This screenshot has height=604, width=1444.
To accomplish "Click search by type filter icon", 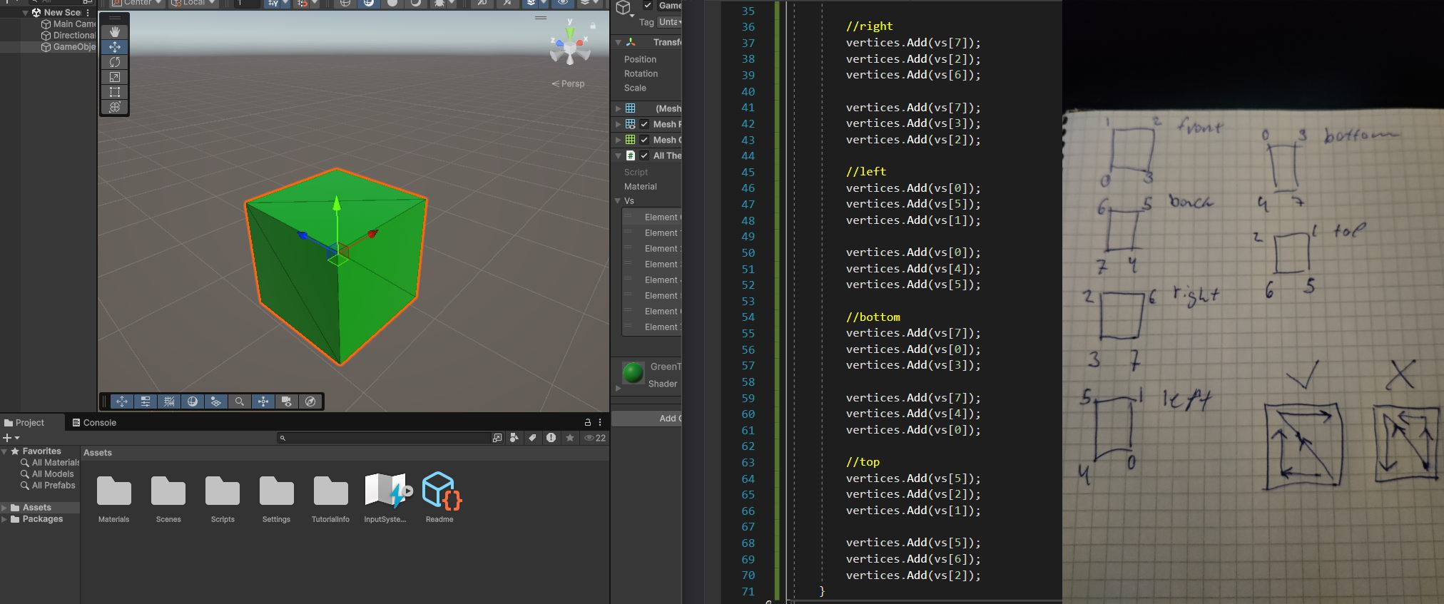I will 514,438.
